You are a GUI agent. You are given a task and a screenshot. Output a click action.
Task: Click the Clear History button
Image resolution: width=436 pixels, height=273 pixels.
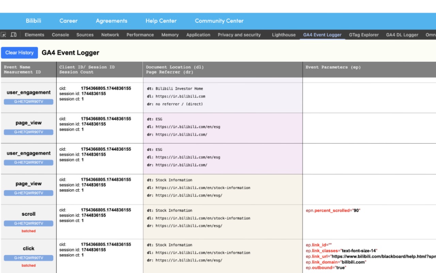tap(19, 53)
